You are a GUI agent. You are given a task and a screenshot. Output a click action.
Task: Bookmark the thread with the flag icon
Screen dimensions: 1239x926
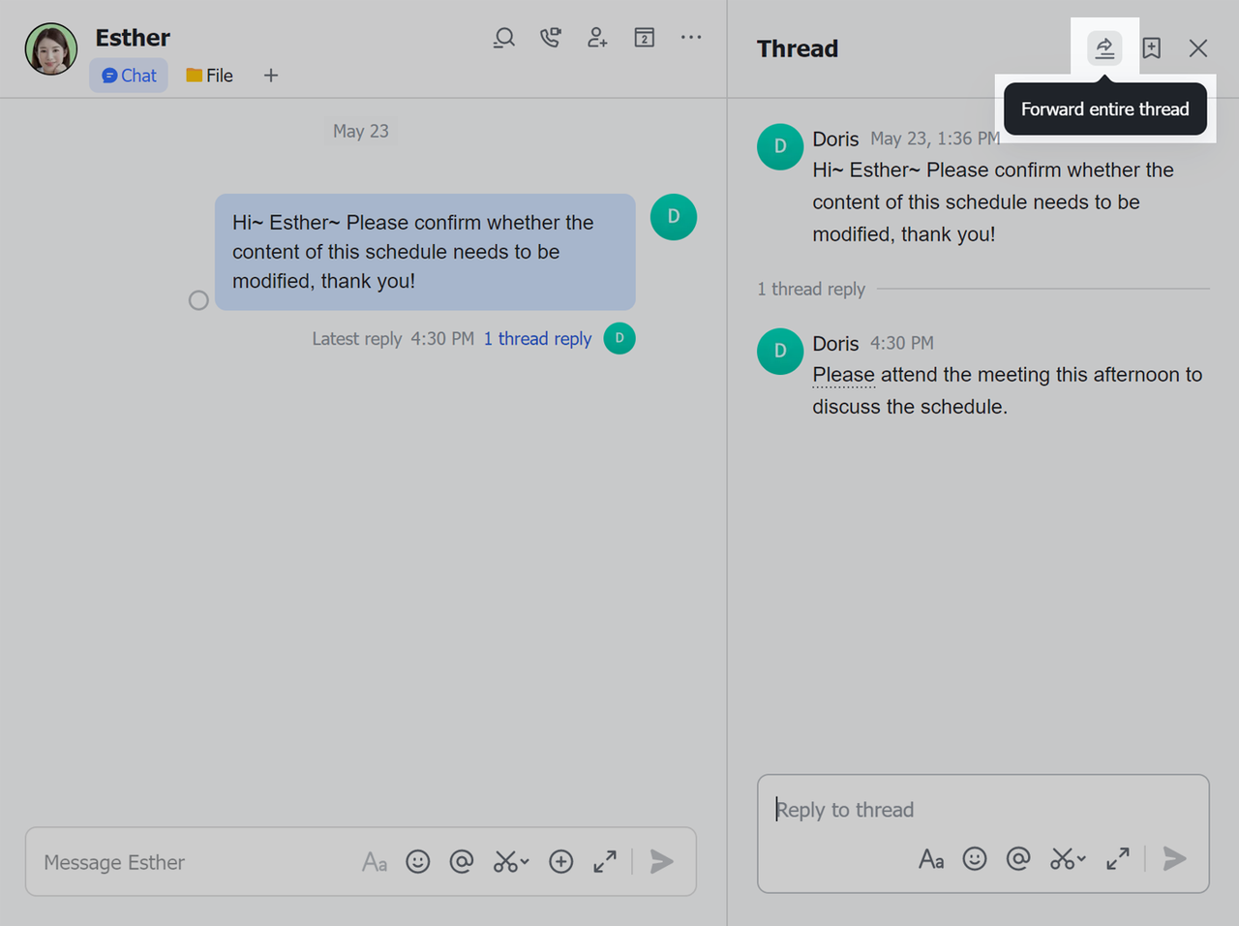[1151, 47]
